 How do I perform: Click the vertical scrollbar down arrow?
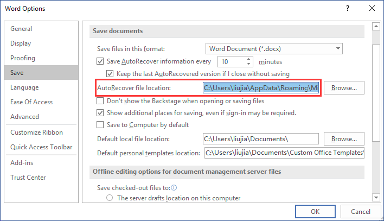pos(375,197)
